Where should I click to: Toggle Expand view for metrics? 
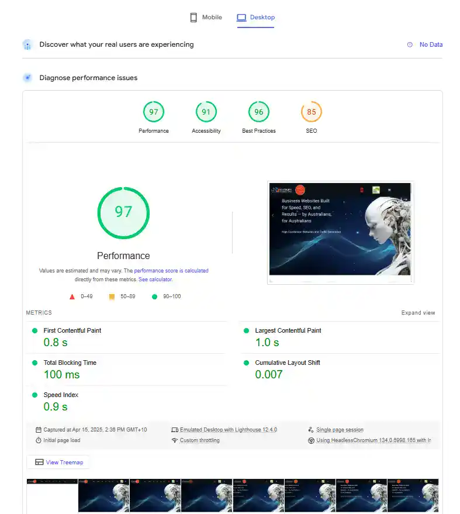pos(418,313)
